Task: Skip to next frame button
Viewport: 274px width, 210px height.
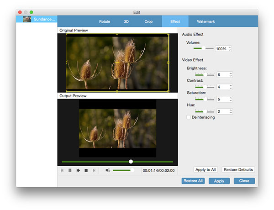Action: [x=94, y=170]
